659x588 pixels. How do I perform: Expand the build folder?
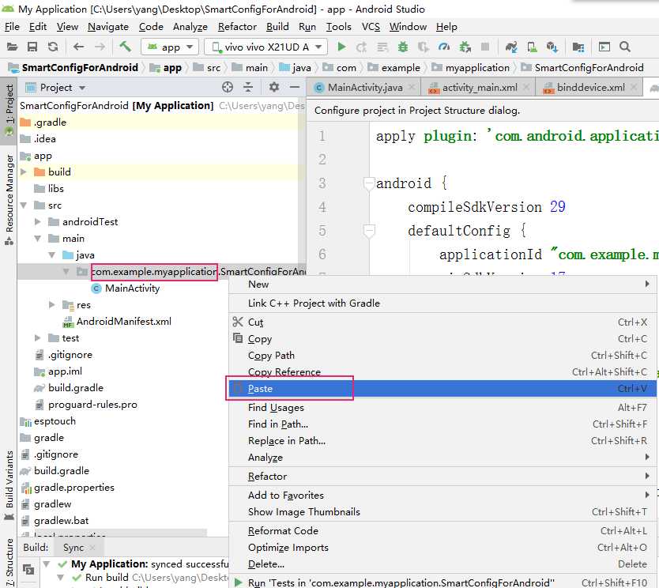(24, 172)
